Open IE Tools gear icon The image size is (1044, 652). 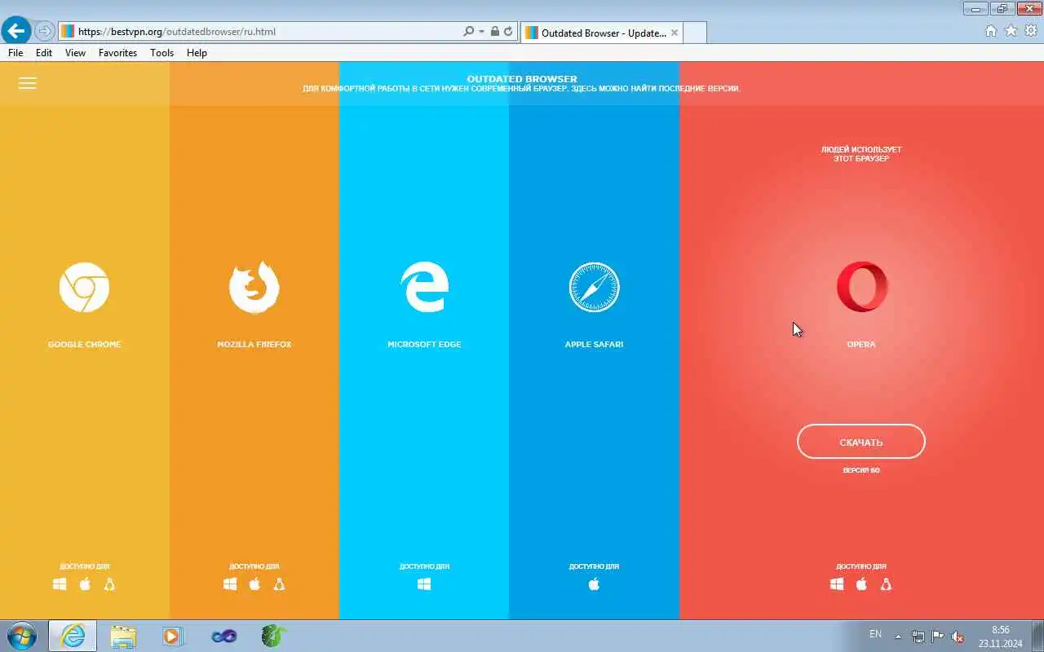tap(1031, 31)
